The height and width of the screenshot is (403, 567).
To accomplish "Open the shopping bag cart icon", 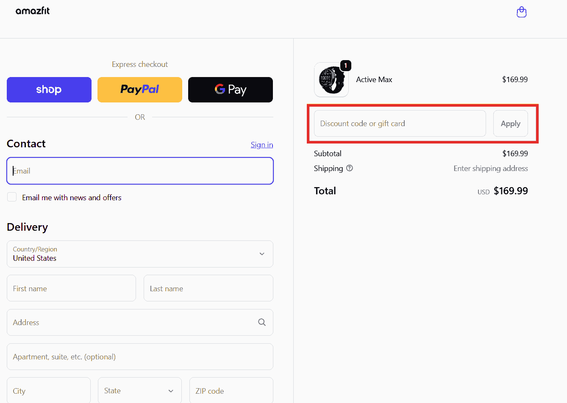I will pos(522,12).
